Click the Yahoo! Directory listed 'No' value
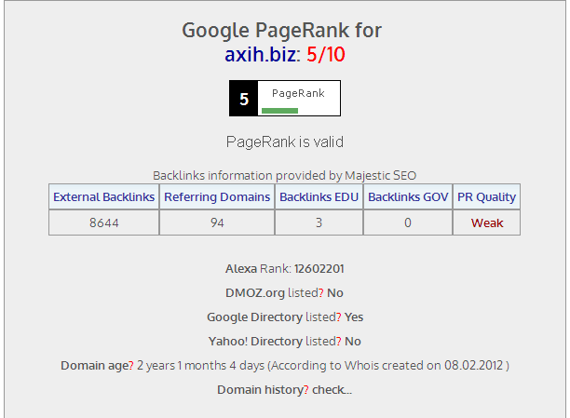Screen dimensions: 570x418 pos(353,342)
